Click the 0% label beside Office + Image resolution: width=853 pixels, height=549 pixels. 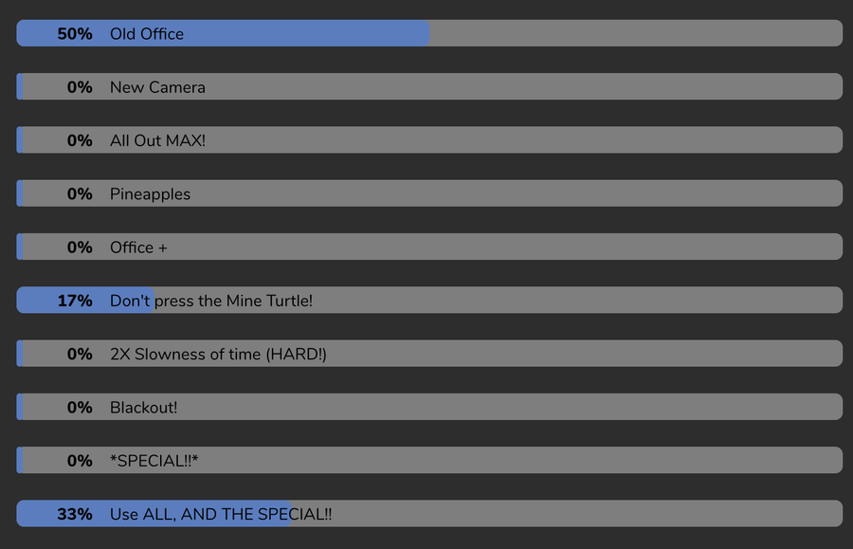[80, 247]
